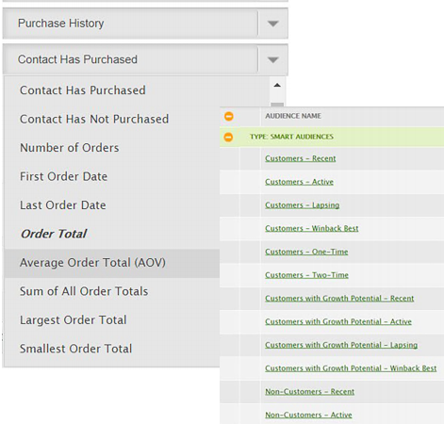Open Customers with Growth Potential – Active

[338, 321]
